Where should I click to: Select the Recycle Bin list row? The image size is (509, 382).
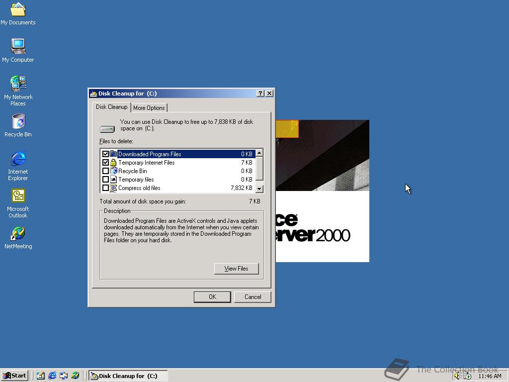(x=178, y=171)
